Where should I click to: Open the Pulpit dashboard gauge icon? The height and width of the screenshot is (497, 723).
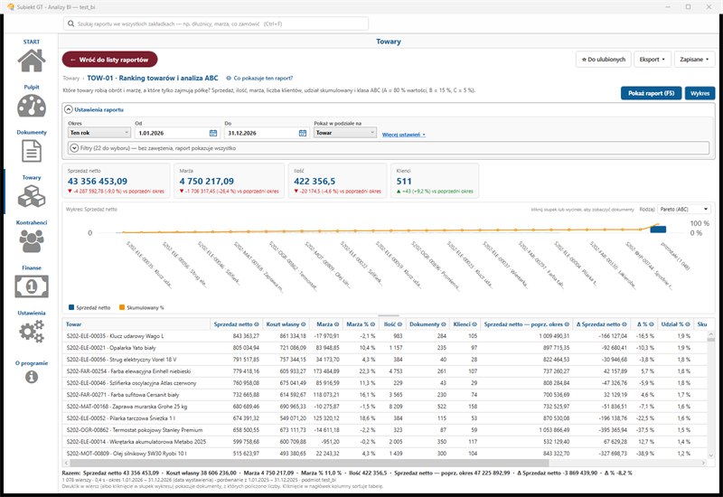[x=32, y=106]
